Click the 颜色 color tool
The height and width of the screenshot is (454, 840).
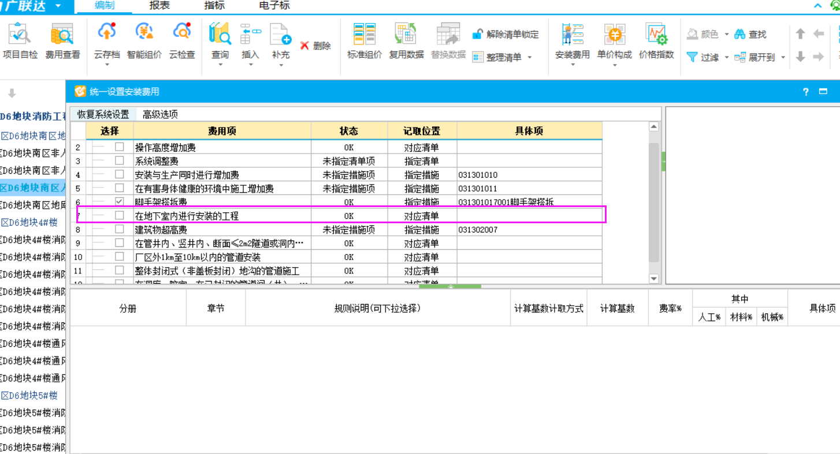(703, 34)
